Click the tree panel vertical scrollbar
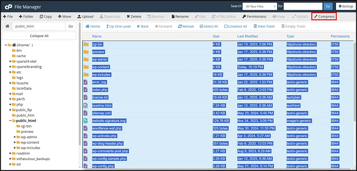 tap(80, 84)
